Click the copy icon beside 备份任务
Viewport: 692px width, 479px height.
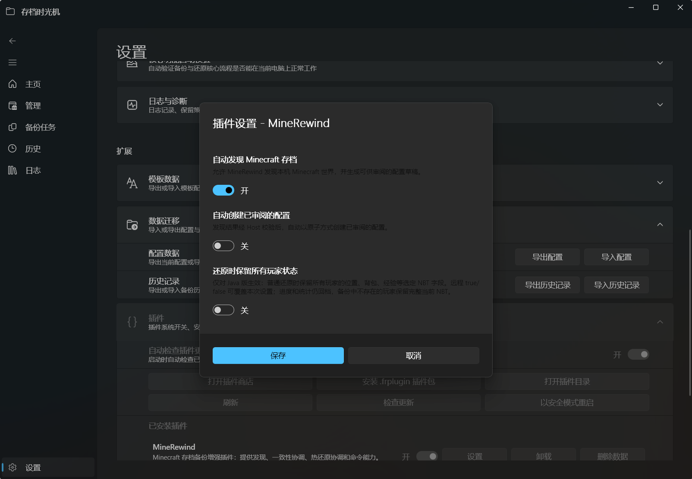(x=13, y=127)
